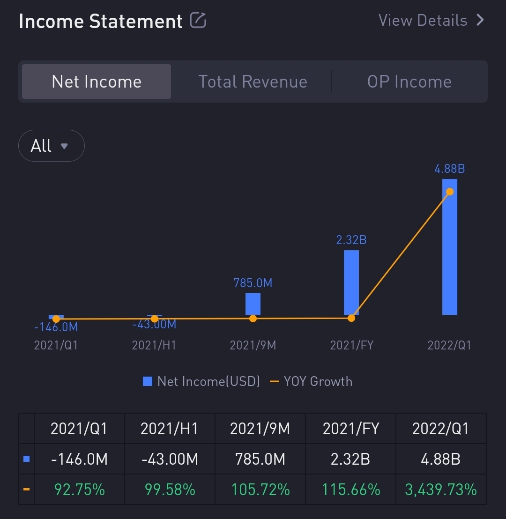The height and width of the screenshot is (519, 506).
Task: Open View Details link
Action: pyautogui.click(x=423, y=21)
